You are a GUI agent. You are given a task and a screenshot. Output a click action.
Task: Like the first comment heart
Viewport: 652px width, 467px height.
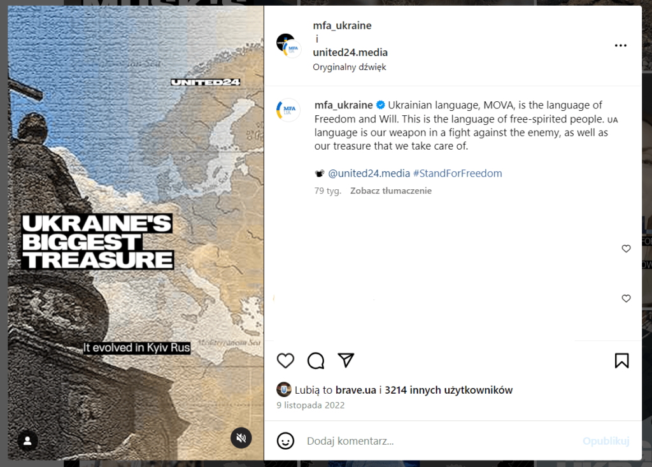(x=626, y=248)
